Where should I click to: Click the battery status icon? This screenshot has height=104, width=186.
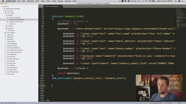[x=153, y=1]
